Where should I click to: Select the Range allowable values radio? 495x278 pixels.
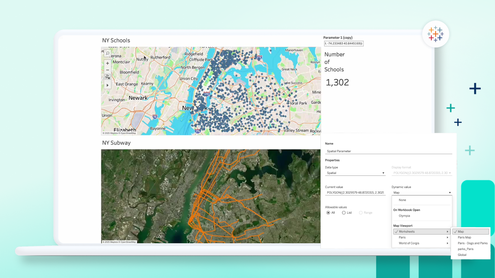[x=361, y=213]
